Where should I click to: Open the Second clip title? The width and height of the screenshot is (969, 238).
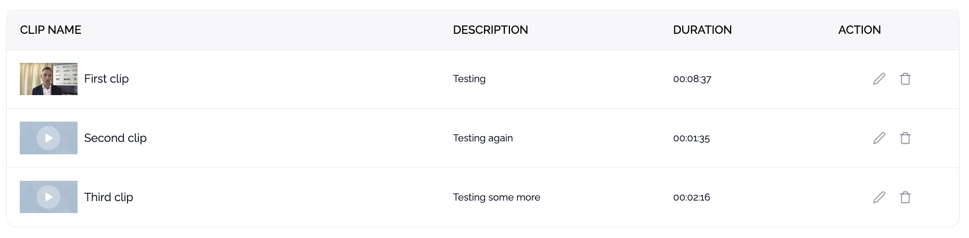click(115, 138)
